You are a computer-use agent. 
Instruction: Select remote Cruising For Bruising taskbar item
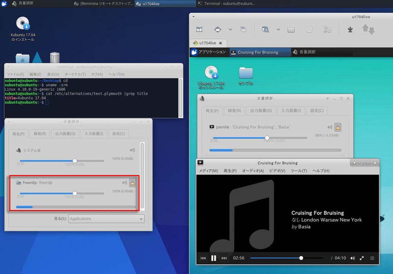[x=260, y=52]
